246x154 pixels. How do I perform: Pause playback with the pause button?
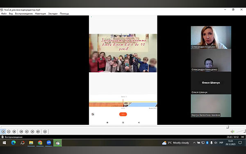[9, 131]
